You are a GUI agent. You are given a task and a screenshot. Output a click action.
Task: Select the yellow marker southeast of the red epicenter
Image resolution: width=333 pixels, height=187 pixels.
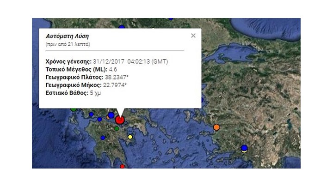coord(130,137)
